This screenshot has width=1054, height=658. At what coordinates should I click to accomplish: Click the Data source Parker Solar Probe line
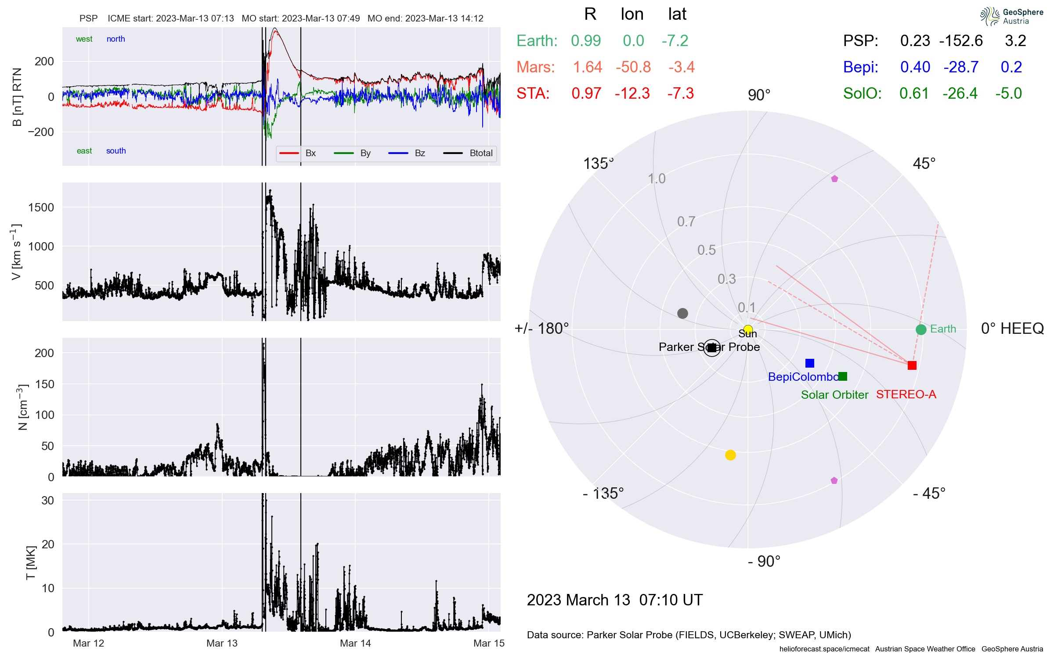pyautogui.click(x=689, y=635)
